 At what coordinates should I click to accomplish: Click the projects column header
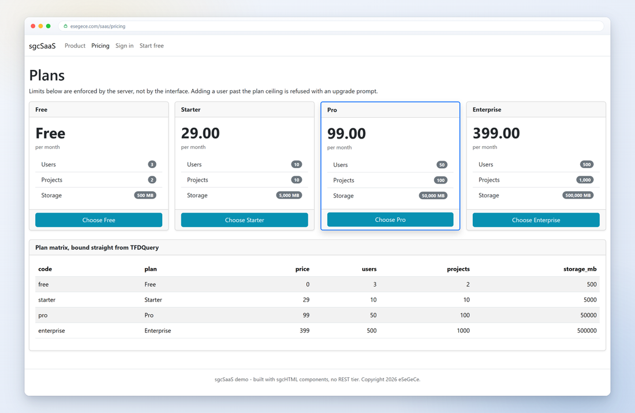click(458, 269)
